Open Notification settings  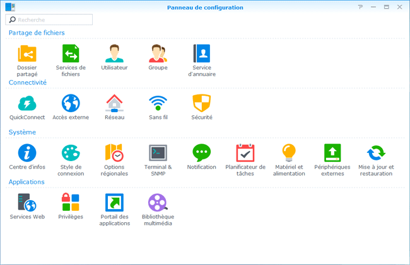pyautogui.click(x=202, y=152)
